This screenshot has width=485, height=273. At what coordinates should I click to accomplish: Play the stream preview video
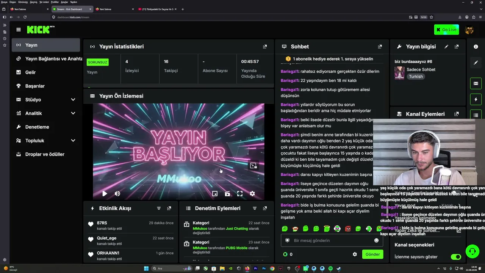pyautogui.click(x=105, y=194)
